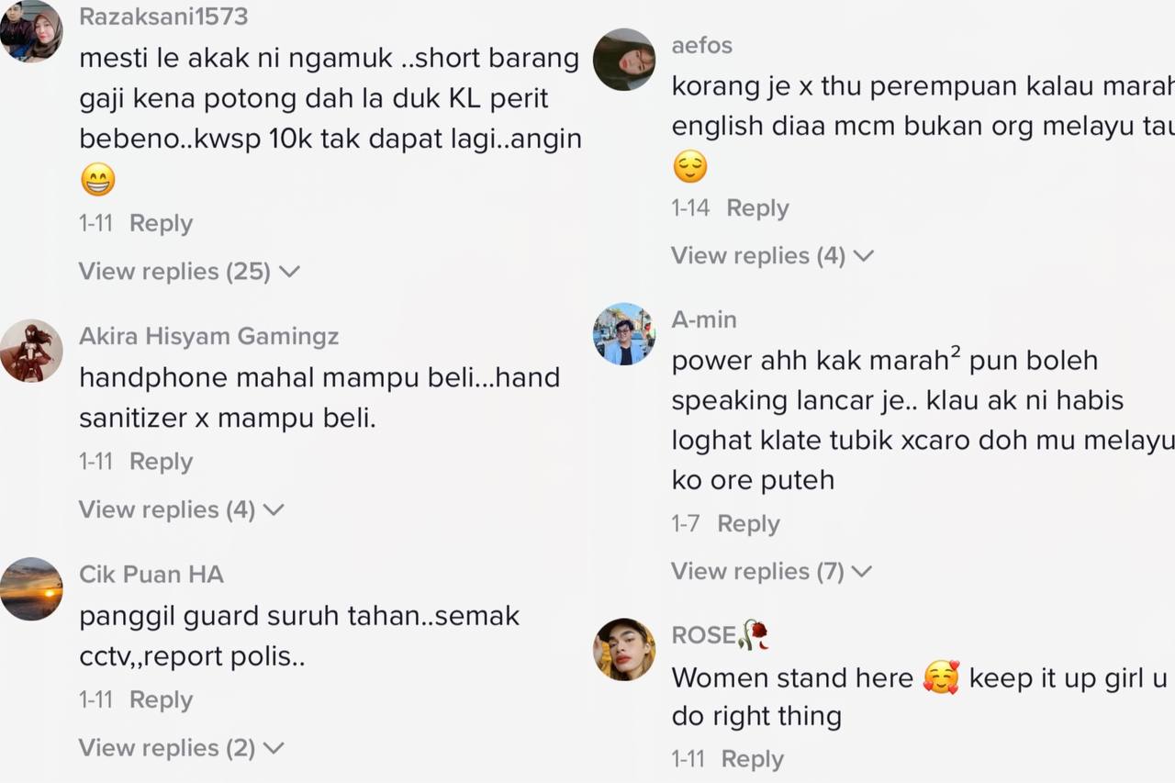1175x783 pixels.
Task: Open Cik Puan HA sunset avatar
Action: (x=31, y=589)
